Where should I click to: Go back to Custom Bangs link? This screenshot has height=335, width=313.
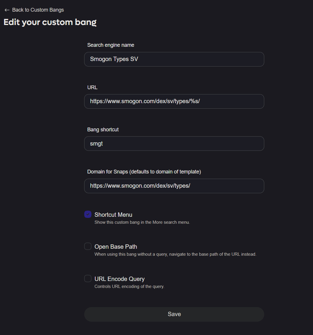click(x=38, y=10)
